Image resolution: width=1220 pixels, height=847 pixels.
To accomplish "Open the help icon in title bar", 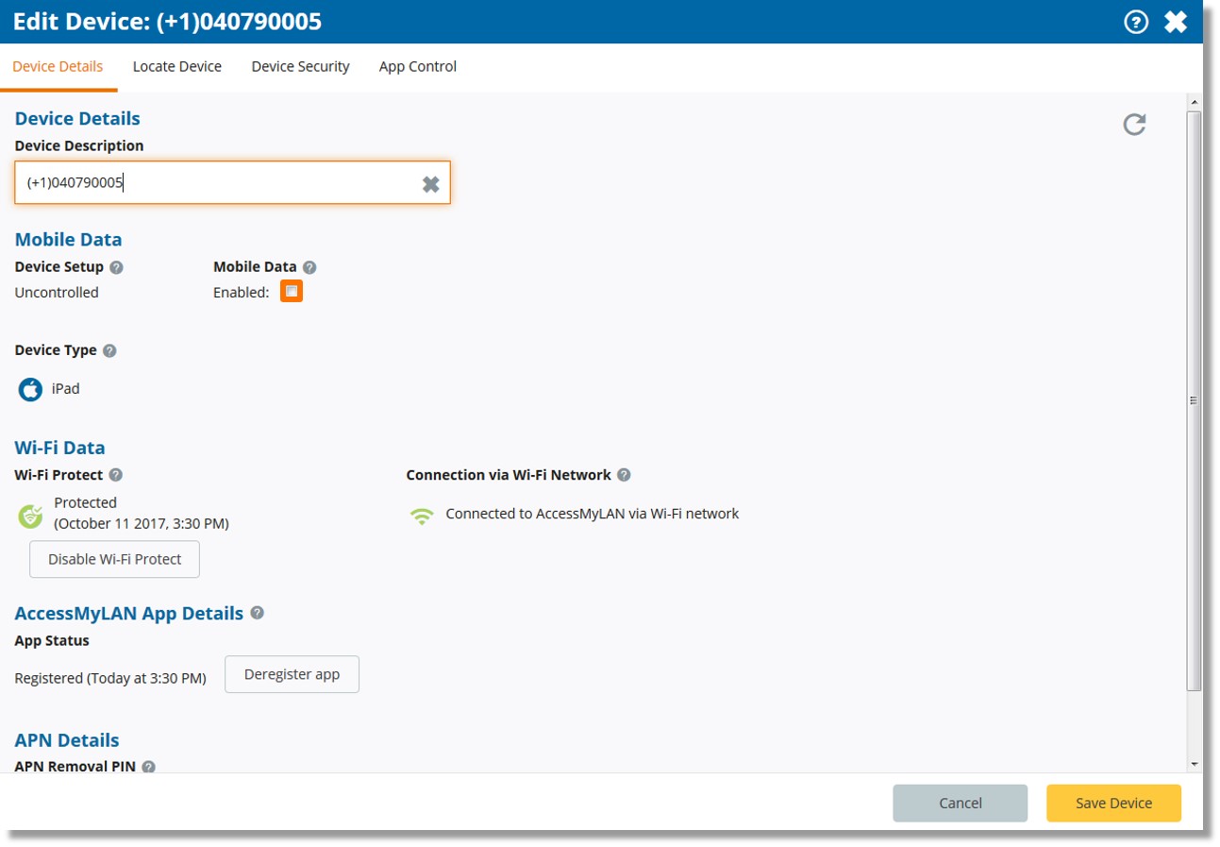I will [1137, 22].
